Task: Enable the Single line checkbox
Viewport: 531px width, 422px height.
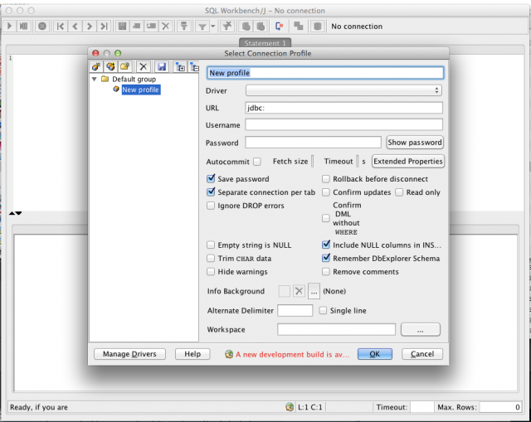Action: point(323,310)
